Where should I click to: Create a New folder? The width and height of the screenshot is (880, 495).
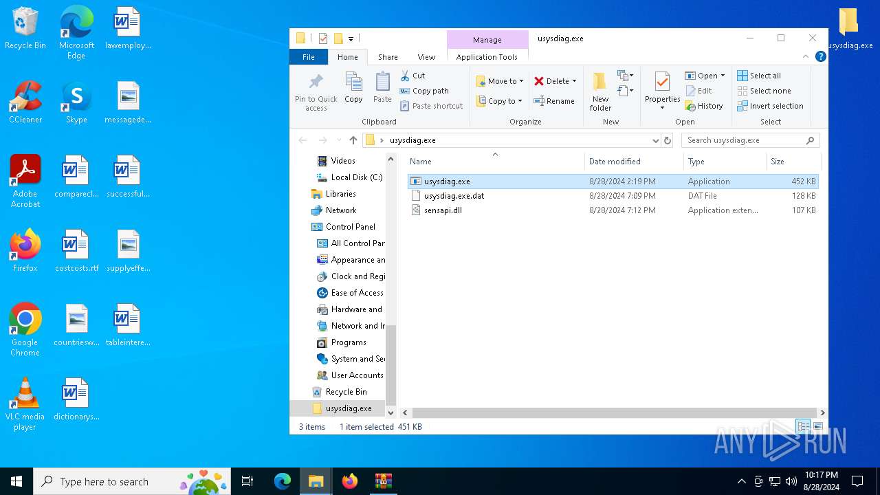[x=600, y=91]
